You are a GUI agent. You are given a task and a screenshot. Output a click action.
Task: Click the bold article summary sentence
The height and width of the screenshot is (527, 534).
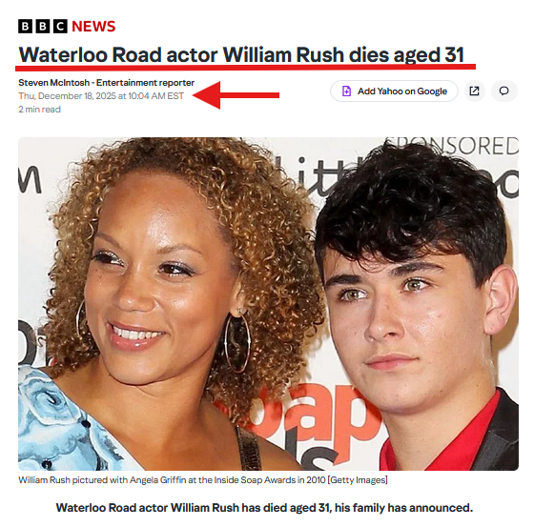click(x=264, y=508)
